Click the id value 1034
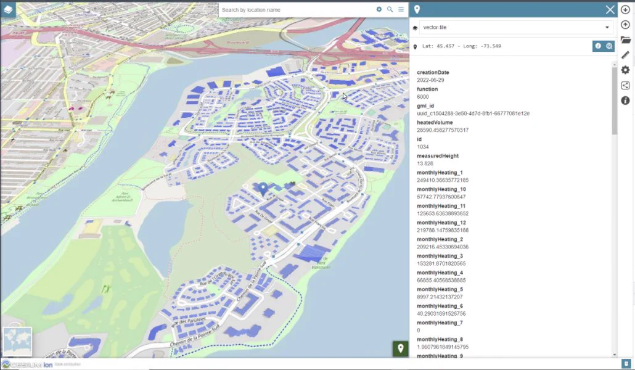This screenshot has height=370, width=635. [x=423, y=147]
